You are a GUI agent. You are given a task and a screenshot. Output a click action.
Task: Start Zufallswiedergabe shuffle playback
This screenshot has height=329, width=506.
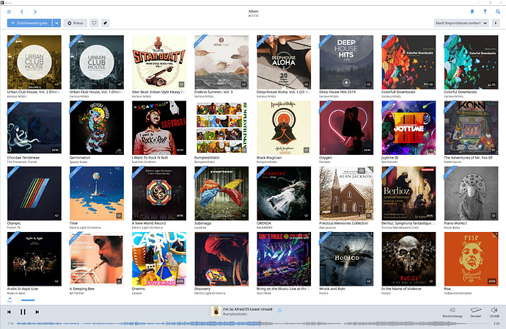[29, 23]
